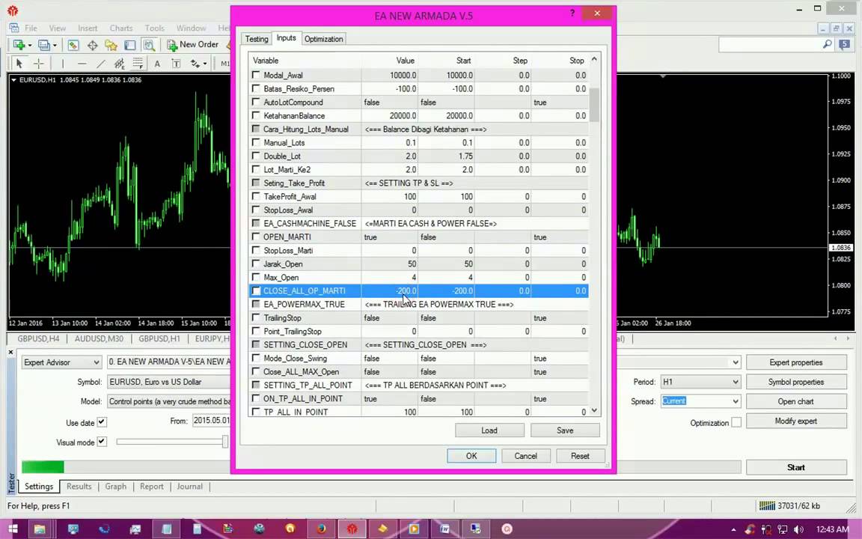Screen dimensions: 862x539
Task: Open File Explorer from taskbar
Action: click(40, 529)
